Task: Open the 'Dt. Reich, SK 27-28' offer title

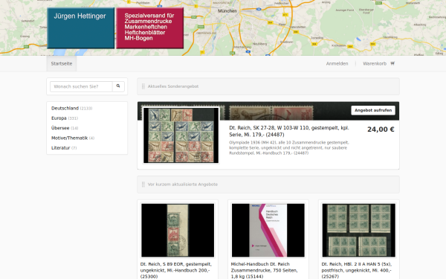Action: tap(289, 131)
